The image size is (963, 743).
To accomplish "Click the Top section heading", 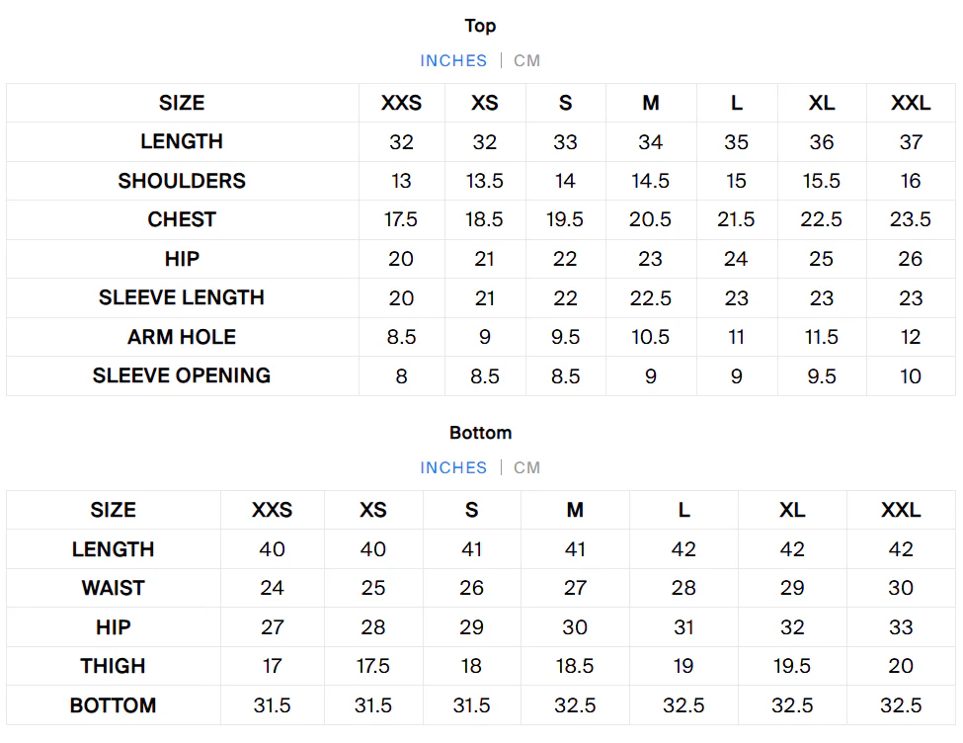I will coord(481,26).
